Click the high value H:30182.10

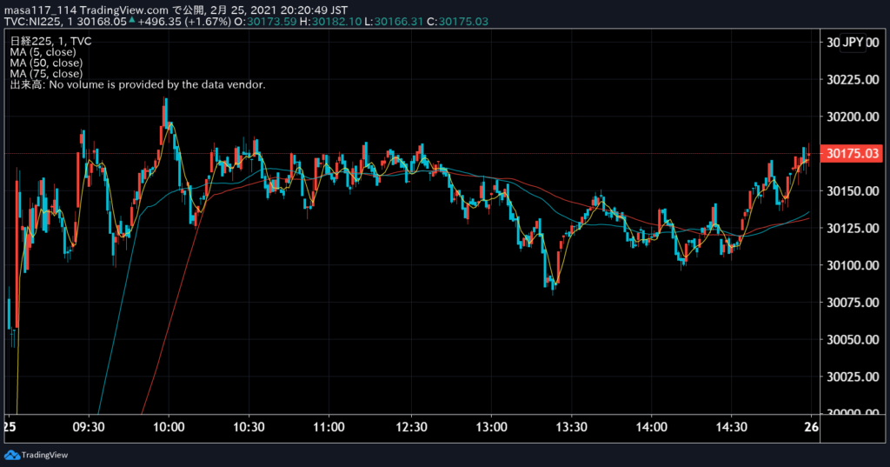click(x=330, y=22)
